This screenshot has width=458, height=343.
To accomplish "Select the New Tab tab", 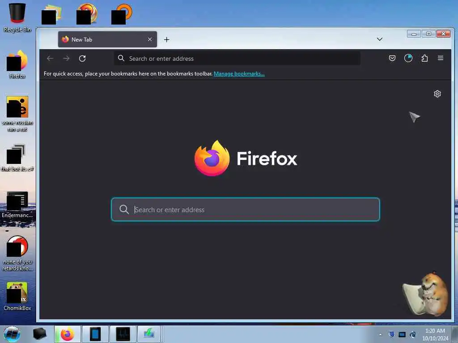I will 107,39.
